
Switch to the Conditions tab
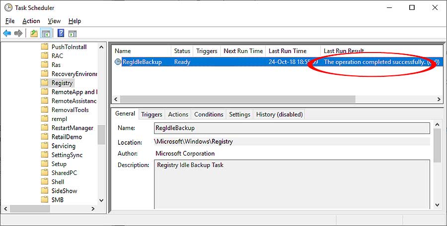(x=209, y=114)
